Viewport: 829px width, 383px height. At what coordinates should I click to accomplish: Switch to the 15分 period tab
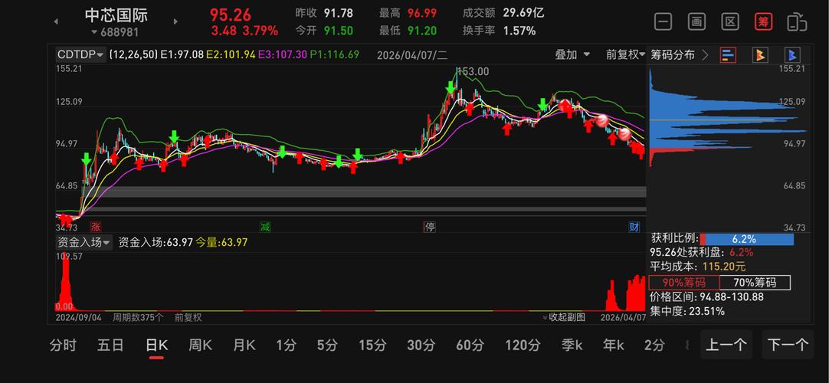click(x=372, y=345)
